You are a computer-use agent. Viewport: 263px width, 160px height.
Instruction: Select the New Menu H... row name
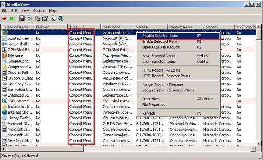tap(20, 140)
